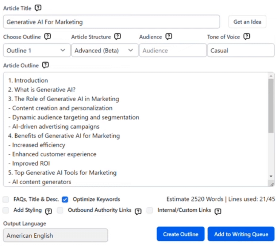Screen dimensions: 277x246
Task: Click 'Content creation and personalization' line
Action: (60, 108)
